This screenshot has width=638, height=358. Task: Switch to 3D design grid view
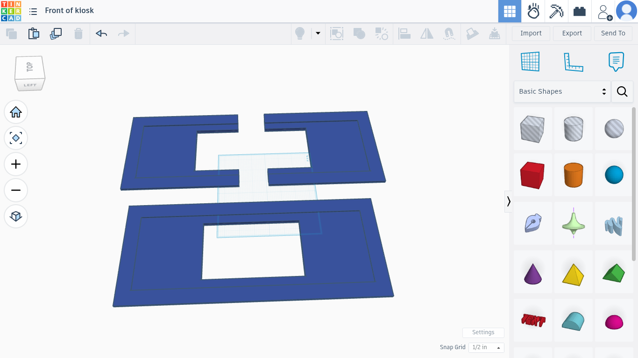click(x=510, y=11)
